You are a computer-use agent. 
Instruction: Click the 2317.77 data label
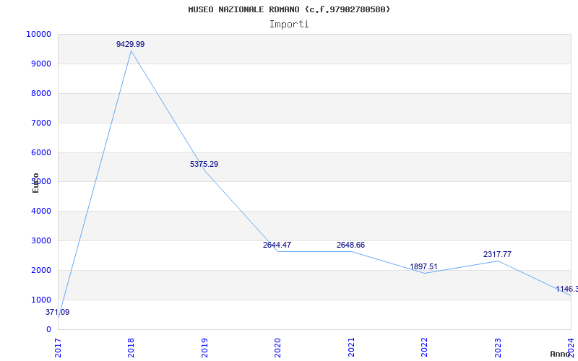coord(497,254)
